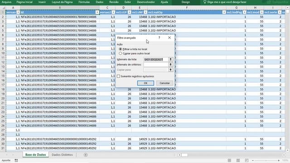Click zoom in plus button
290x163 pixels.
pos(279,160)
